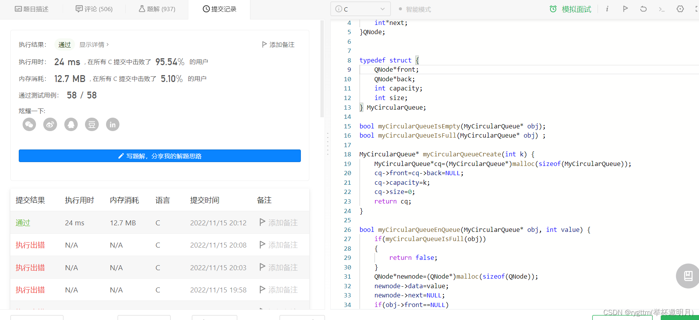Click the 24 ms cell in the table
The height and width of the screenshot is (320, 699).
tap(75, 223)
